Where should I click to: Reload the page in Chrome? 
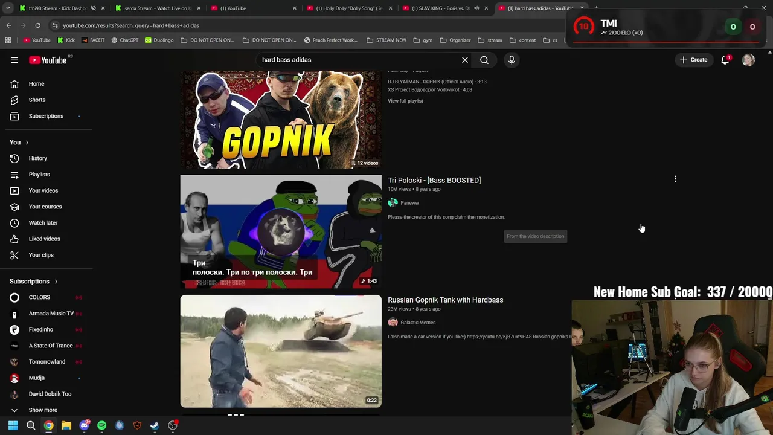tap(37, 25)
